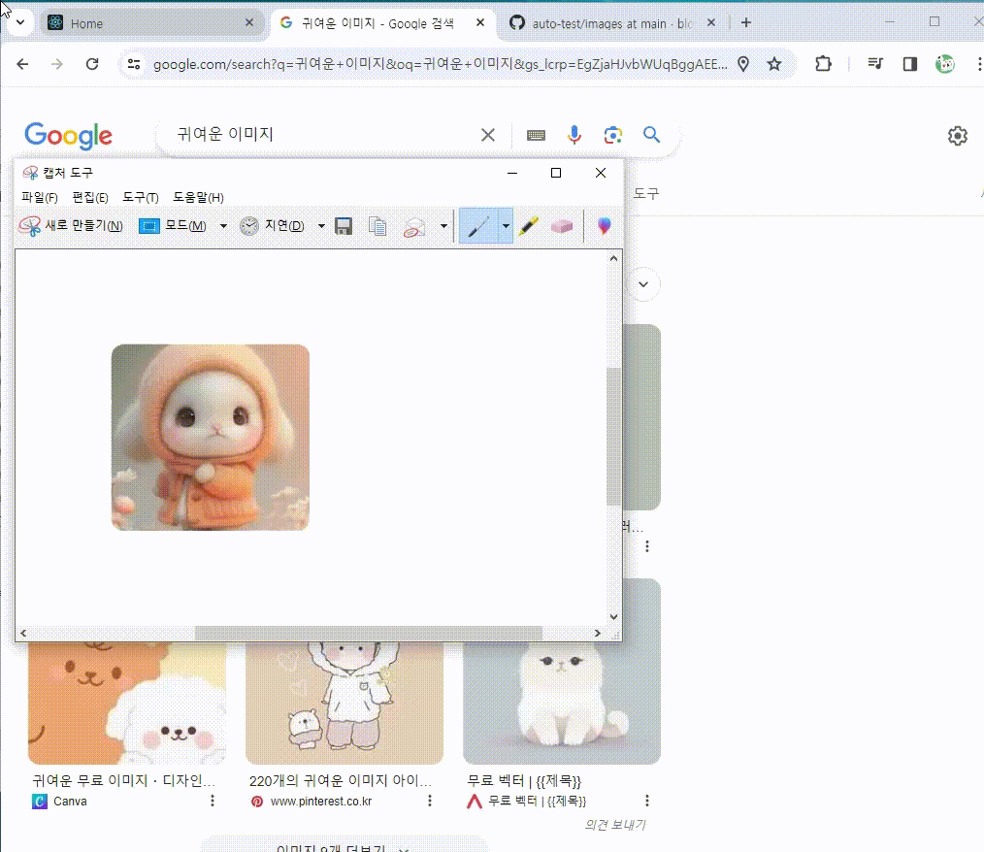984x852 pixels.
Task: Click the scroll down arrow in Snipping Tool
Action: click(613, 617)
